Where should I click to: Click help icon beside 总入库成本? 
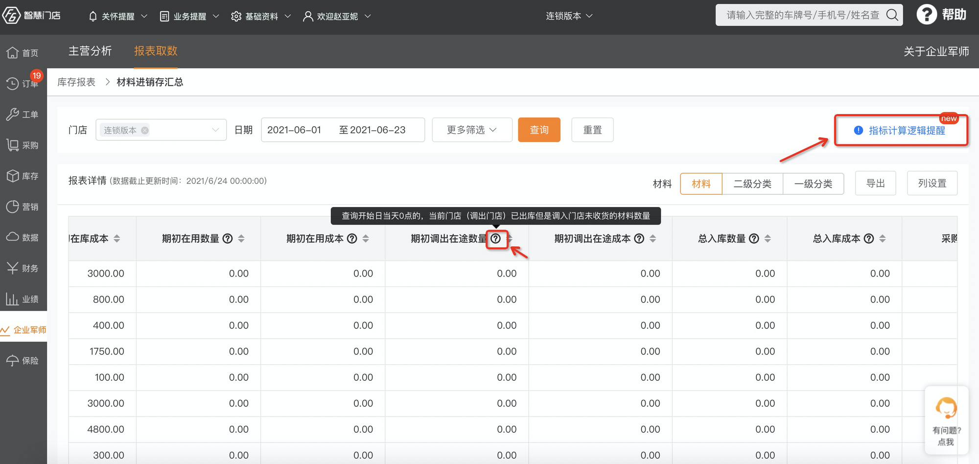click(869, 238)
